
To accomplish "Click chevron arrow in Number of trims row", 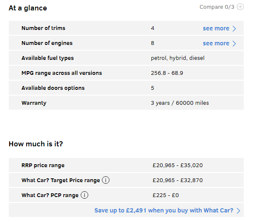I will click(x=234, y=28).
